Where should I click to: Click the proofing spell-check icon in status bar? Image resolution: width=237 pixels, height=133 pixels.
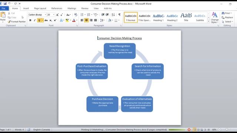[29, 130]
